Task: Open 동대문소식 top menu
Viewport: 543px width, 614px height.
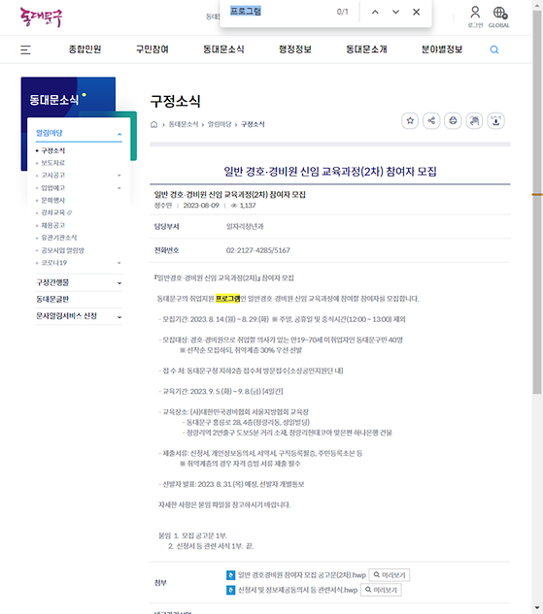Action: [223, 49]
